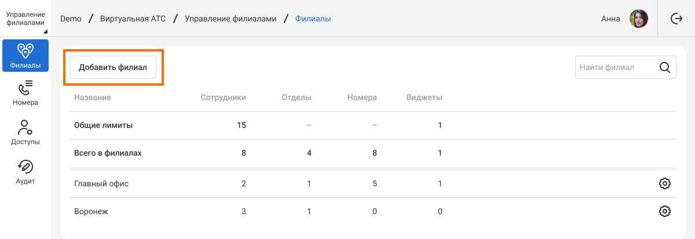Click the logout icon in header
Screen dimensions: 695x239
[676, 19]
